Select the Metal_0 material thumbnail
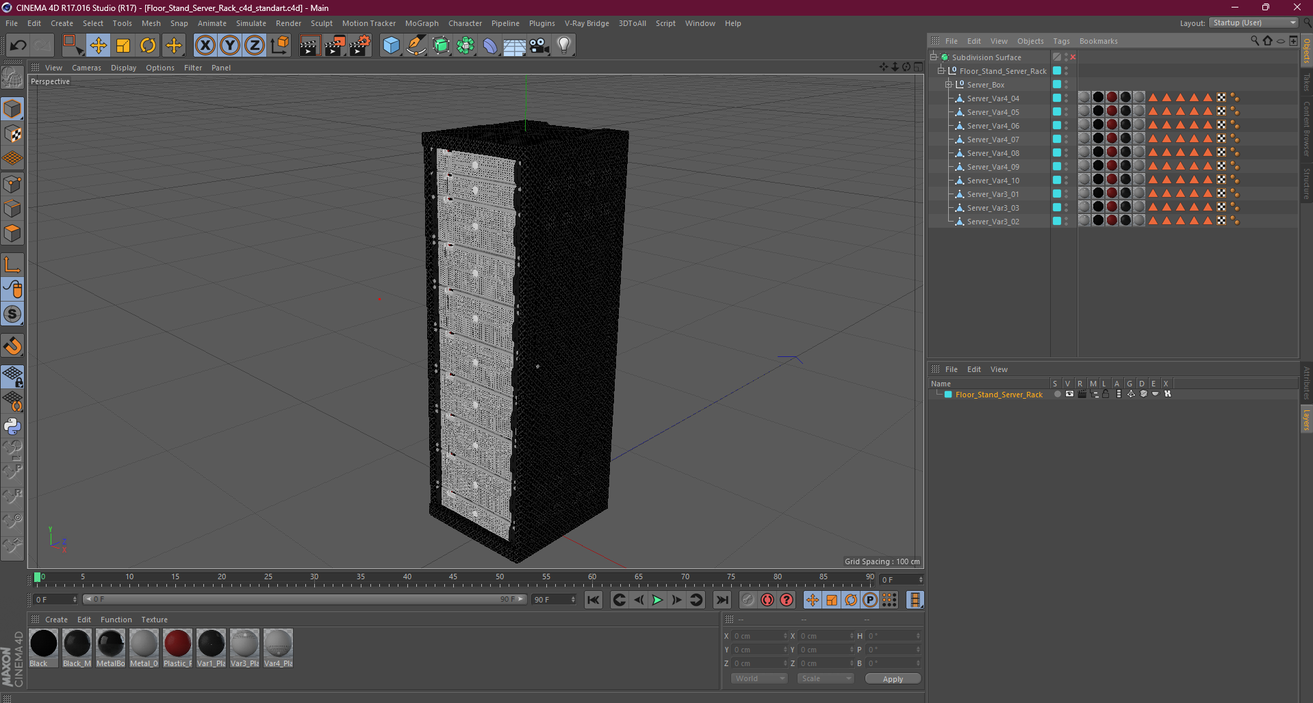The height and width of the screenshot is (703, 1313). tap(144, 648)
